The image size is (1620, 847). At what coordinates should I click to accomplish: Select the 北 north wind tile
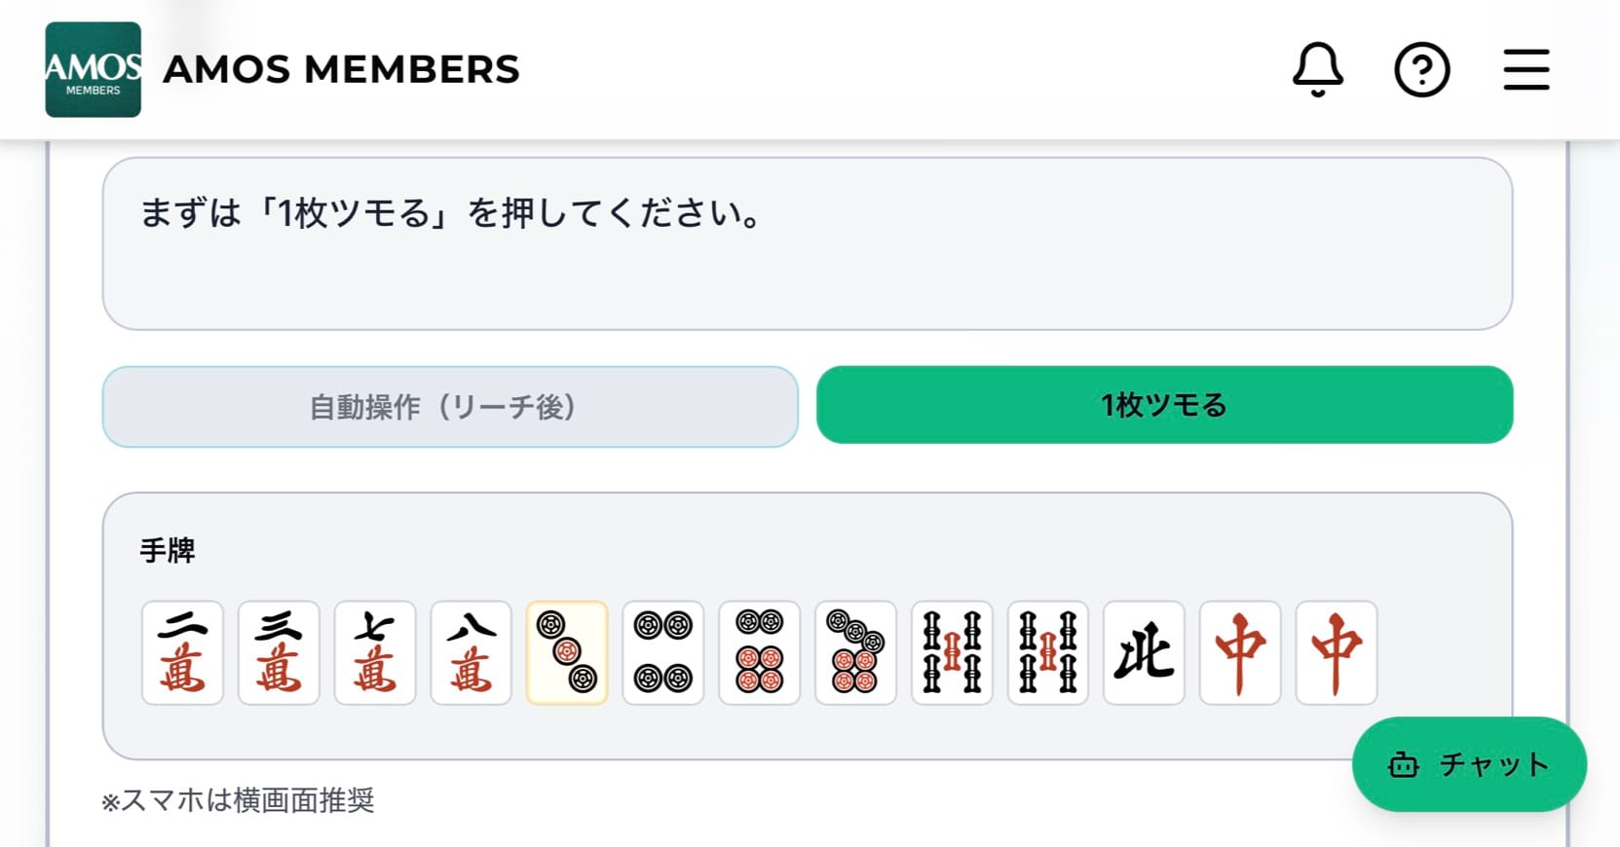(1144, 652)
